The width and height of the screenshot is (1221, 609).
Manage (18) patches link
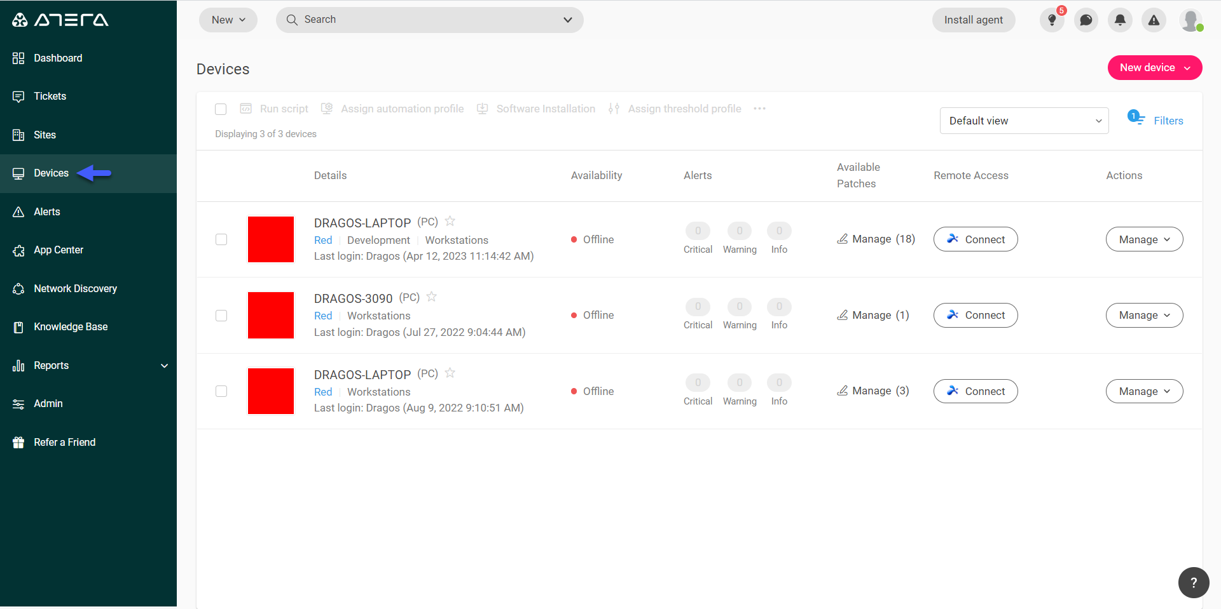point(876,239)
